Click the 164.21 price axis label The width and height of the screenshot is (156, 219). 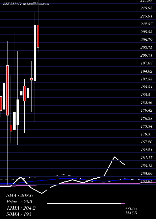tap(146, 150)
